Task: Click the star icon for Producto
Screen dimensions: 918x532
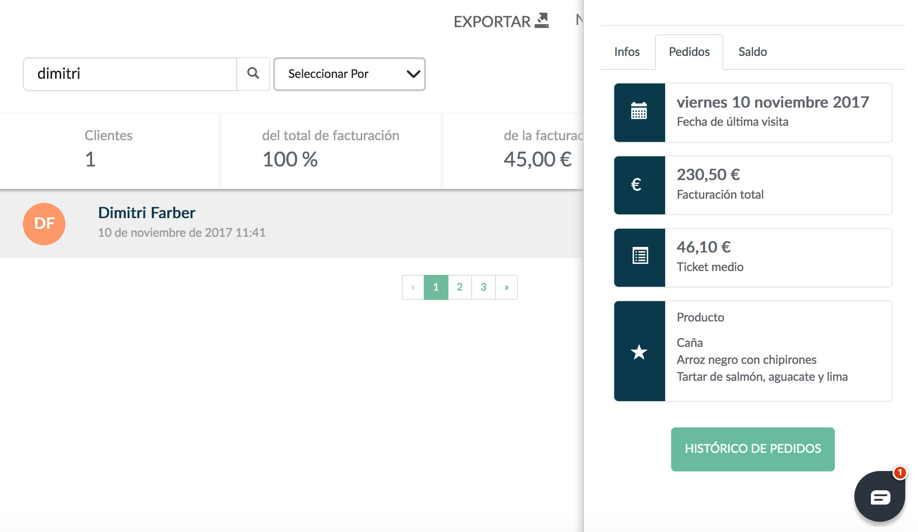Action: tap(639, 352)
